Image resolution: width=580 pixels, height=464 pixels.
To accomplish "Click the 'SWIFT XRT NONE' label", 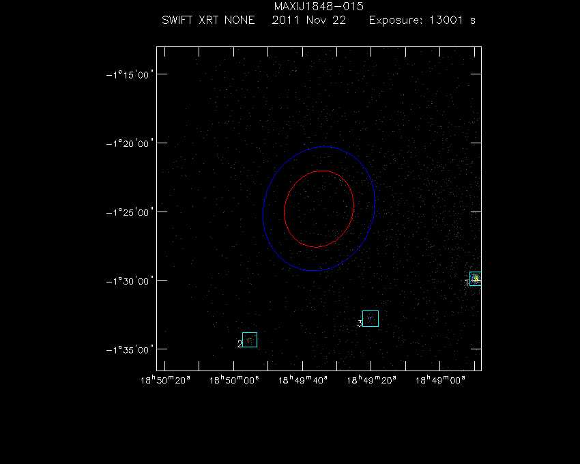I will coord(208,20).
